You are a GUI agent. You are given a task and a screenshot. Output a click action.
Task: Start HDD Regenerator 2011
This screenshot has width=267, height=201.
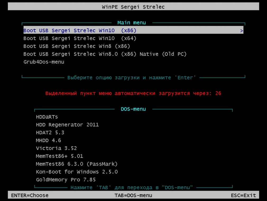[x=67, y=125]
